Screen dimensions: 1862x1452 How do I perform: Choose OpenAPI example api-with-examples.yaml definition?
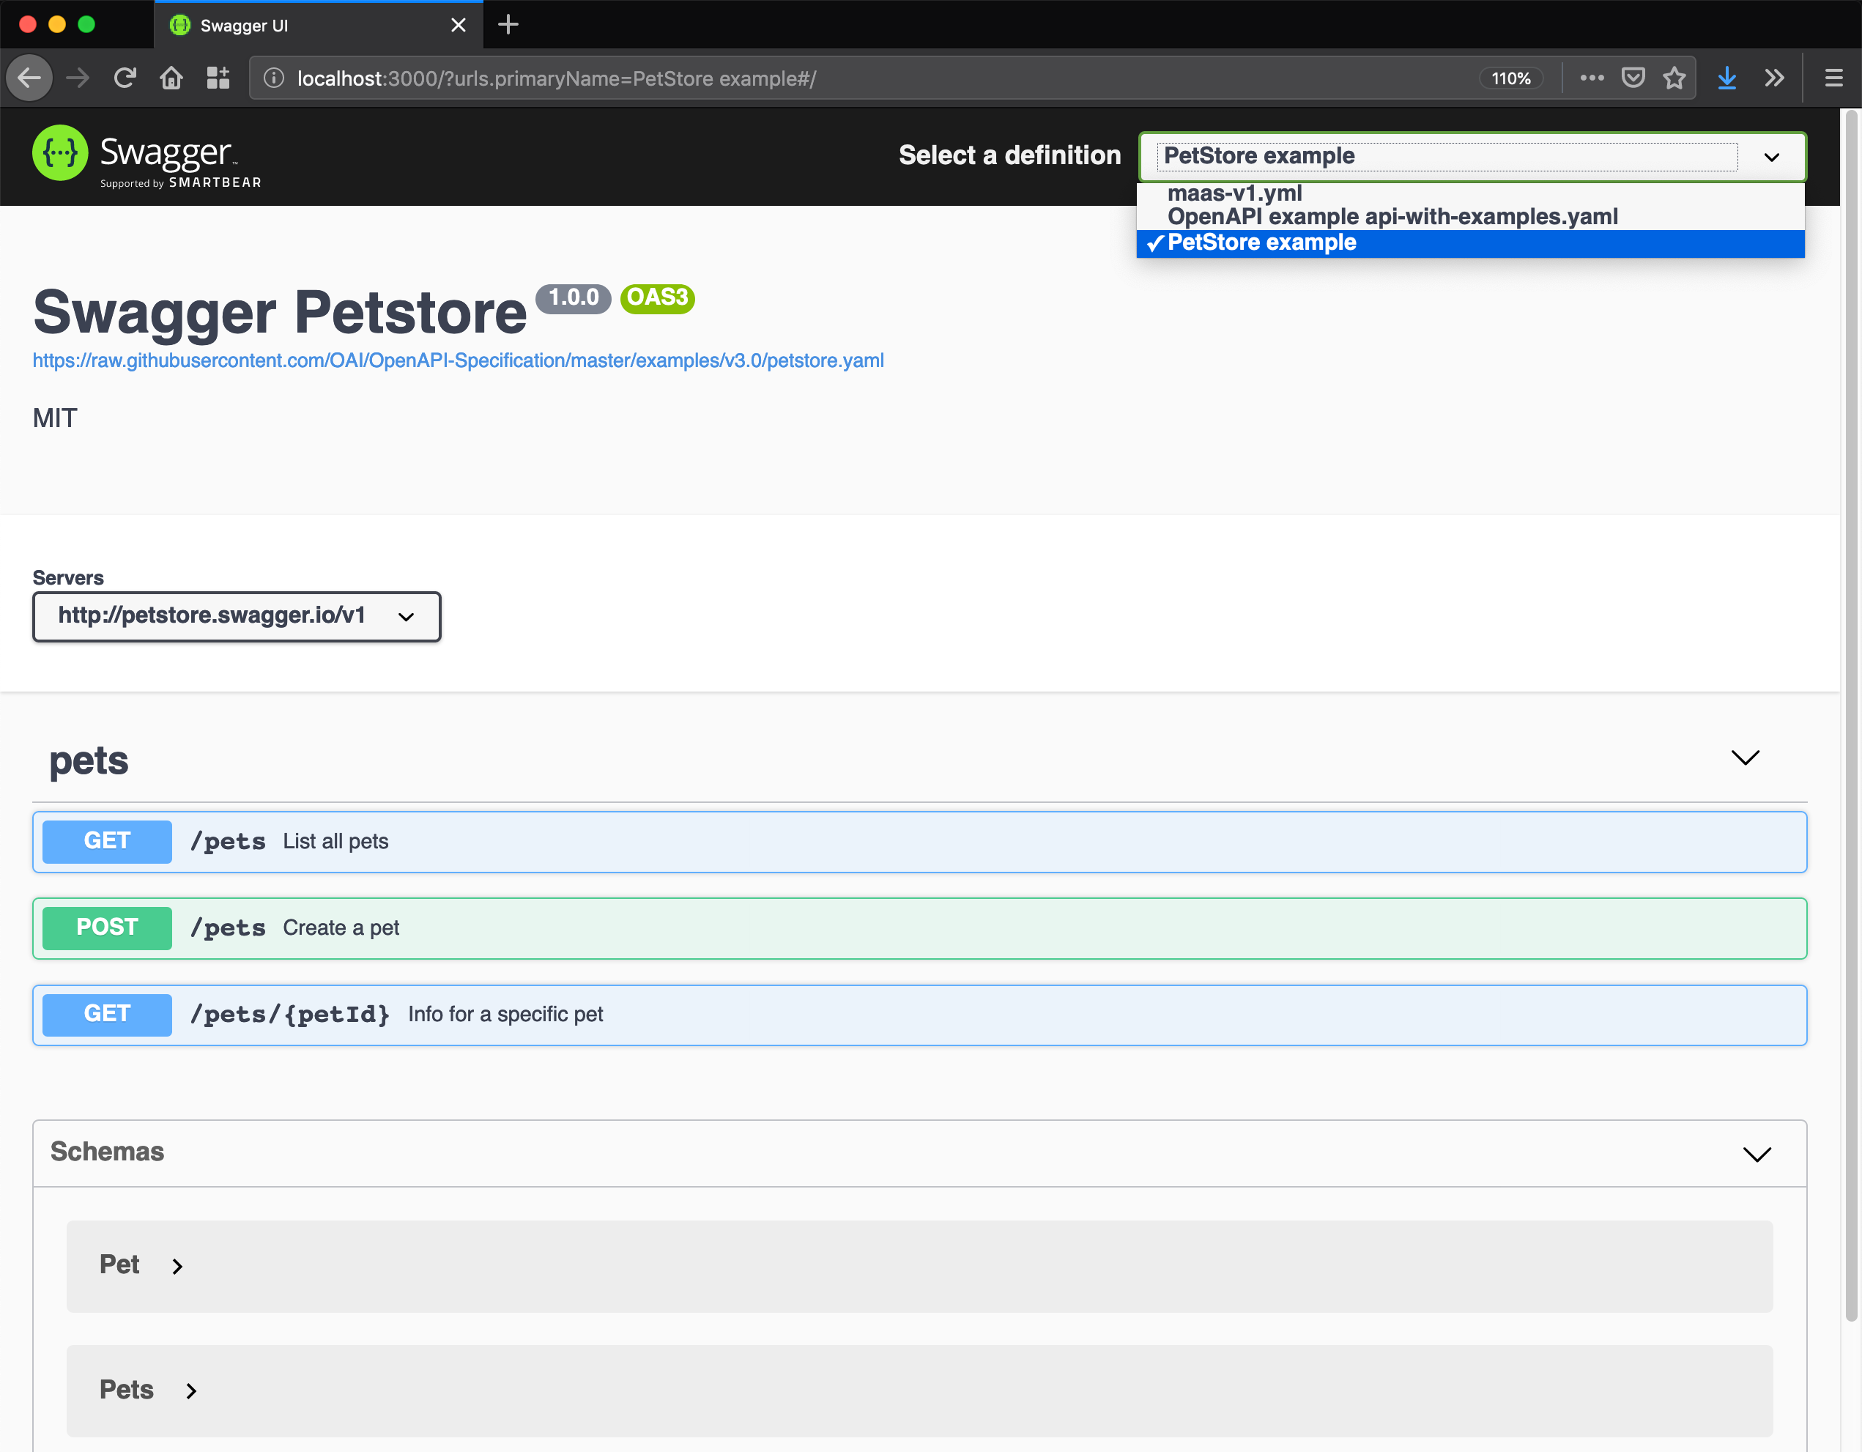pos(1471,217)
